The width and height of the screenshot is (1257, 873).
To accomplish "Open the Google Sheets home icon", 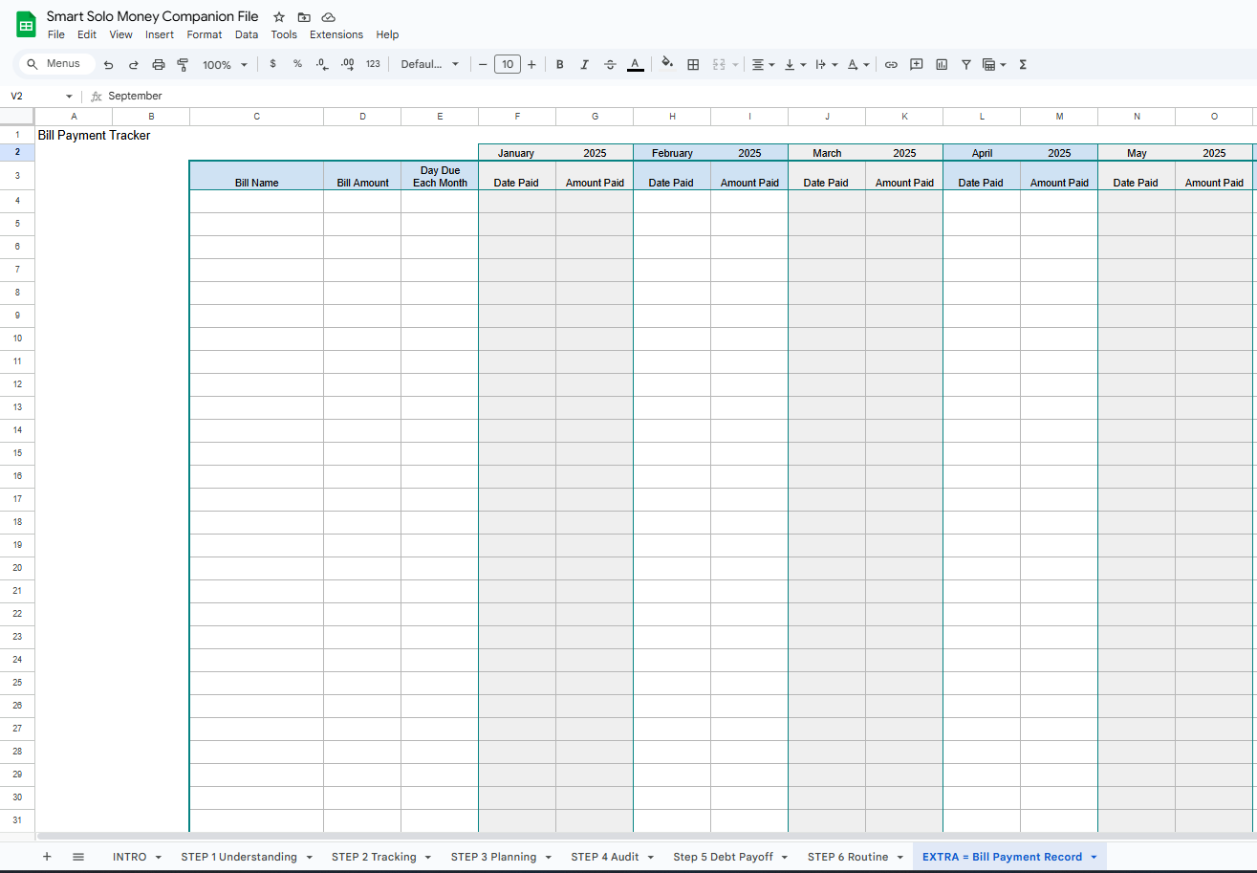I will pos(26,25).
